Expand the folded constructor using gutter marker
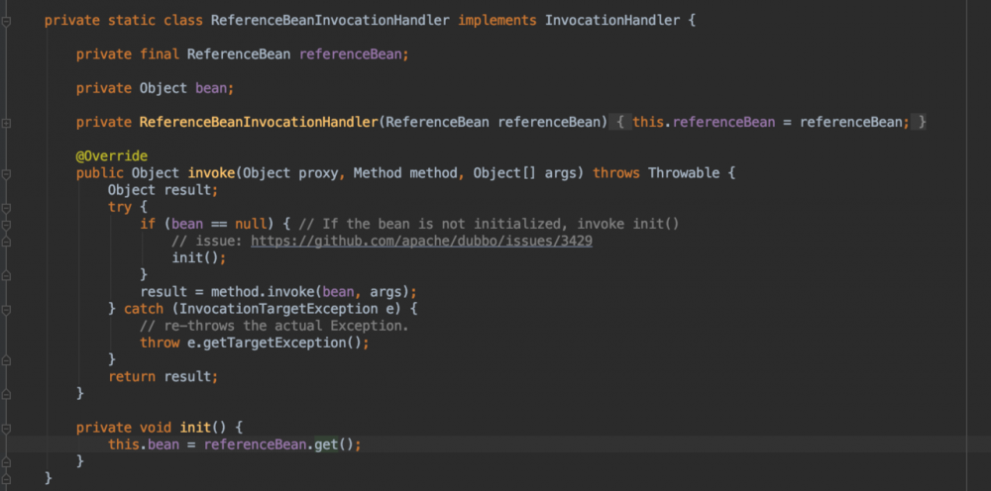 click(x=6, y=123)
